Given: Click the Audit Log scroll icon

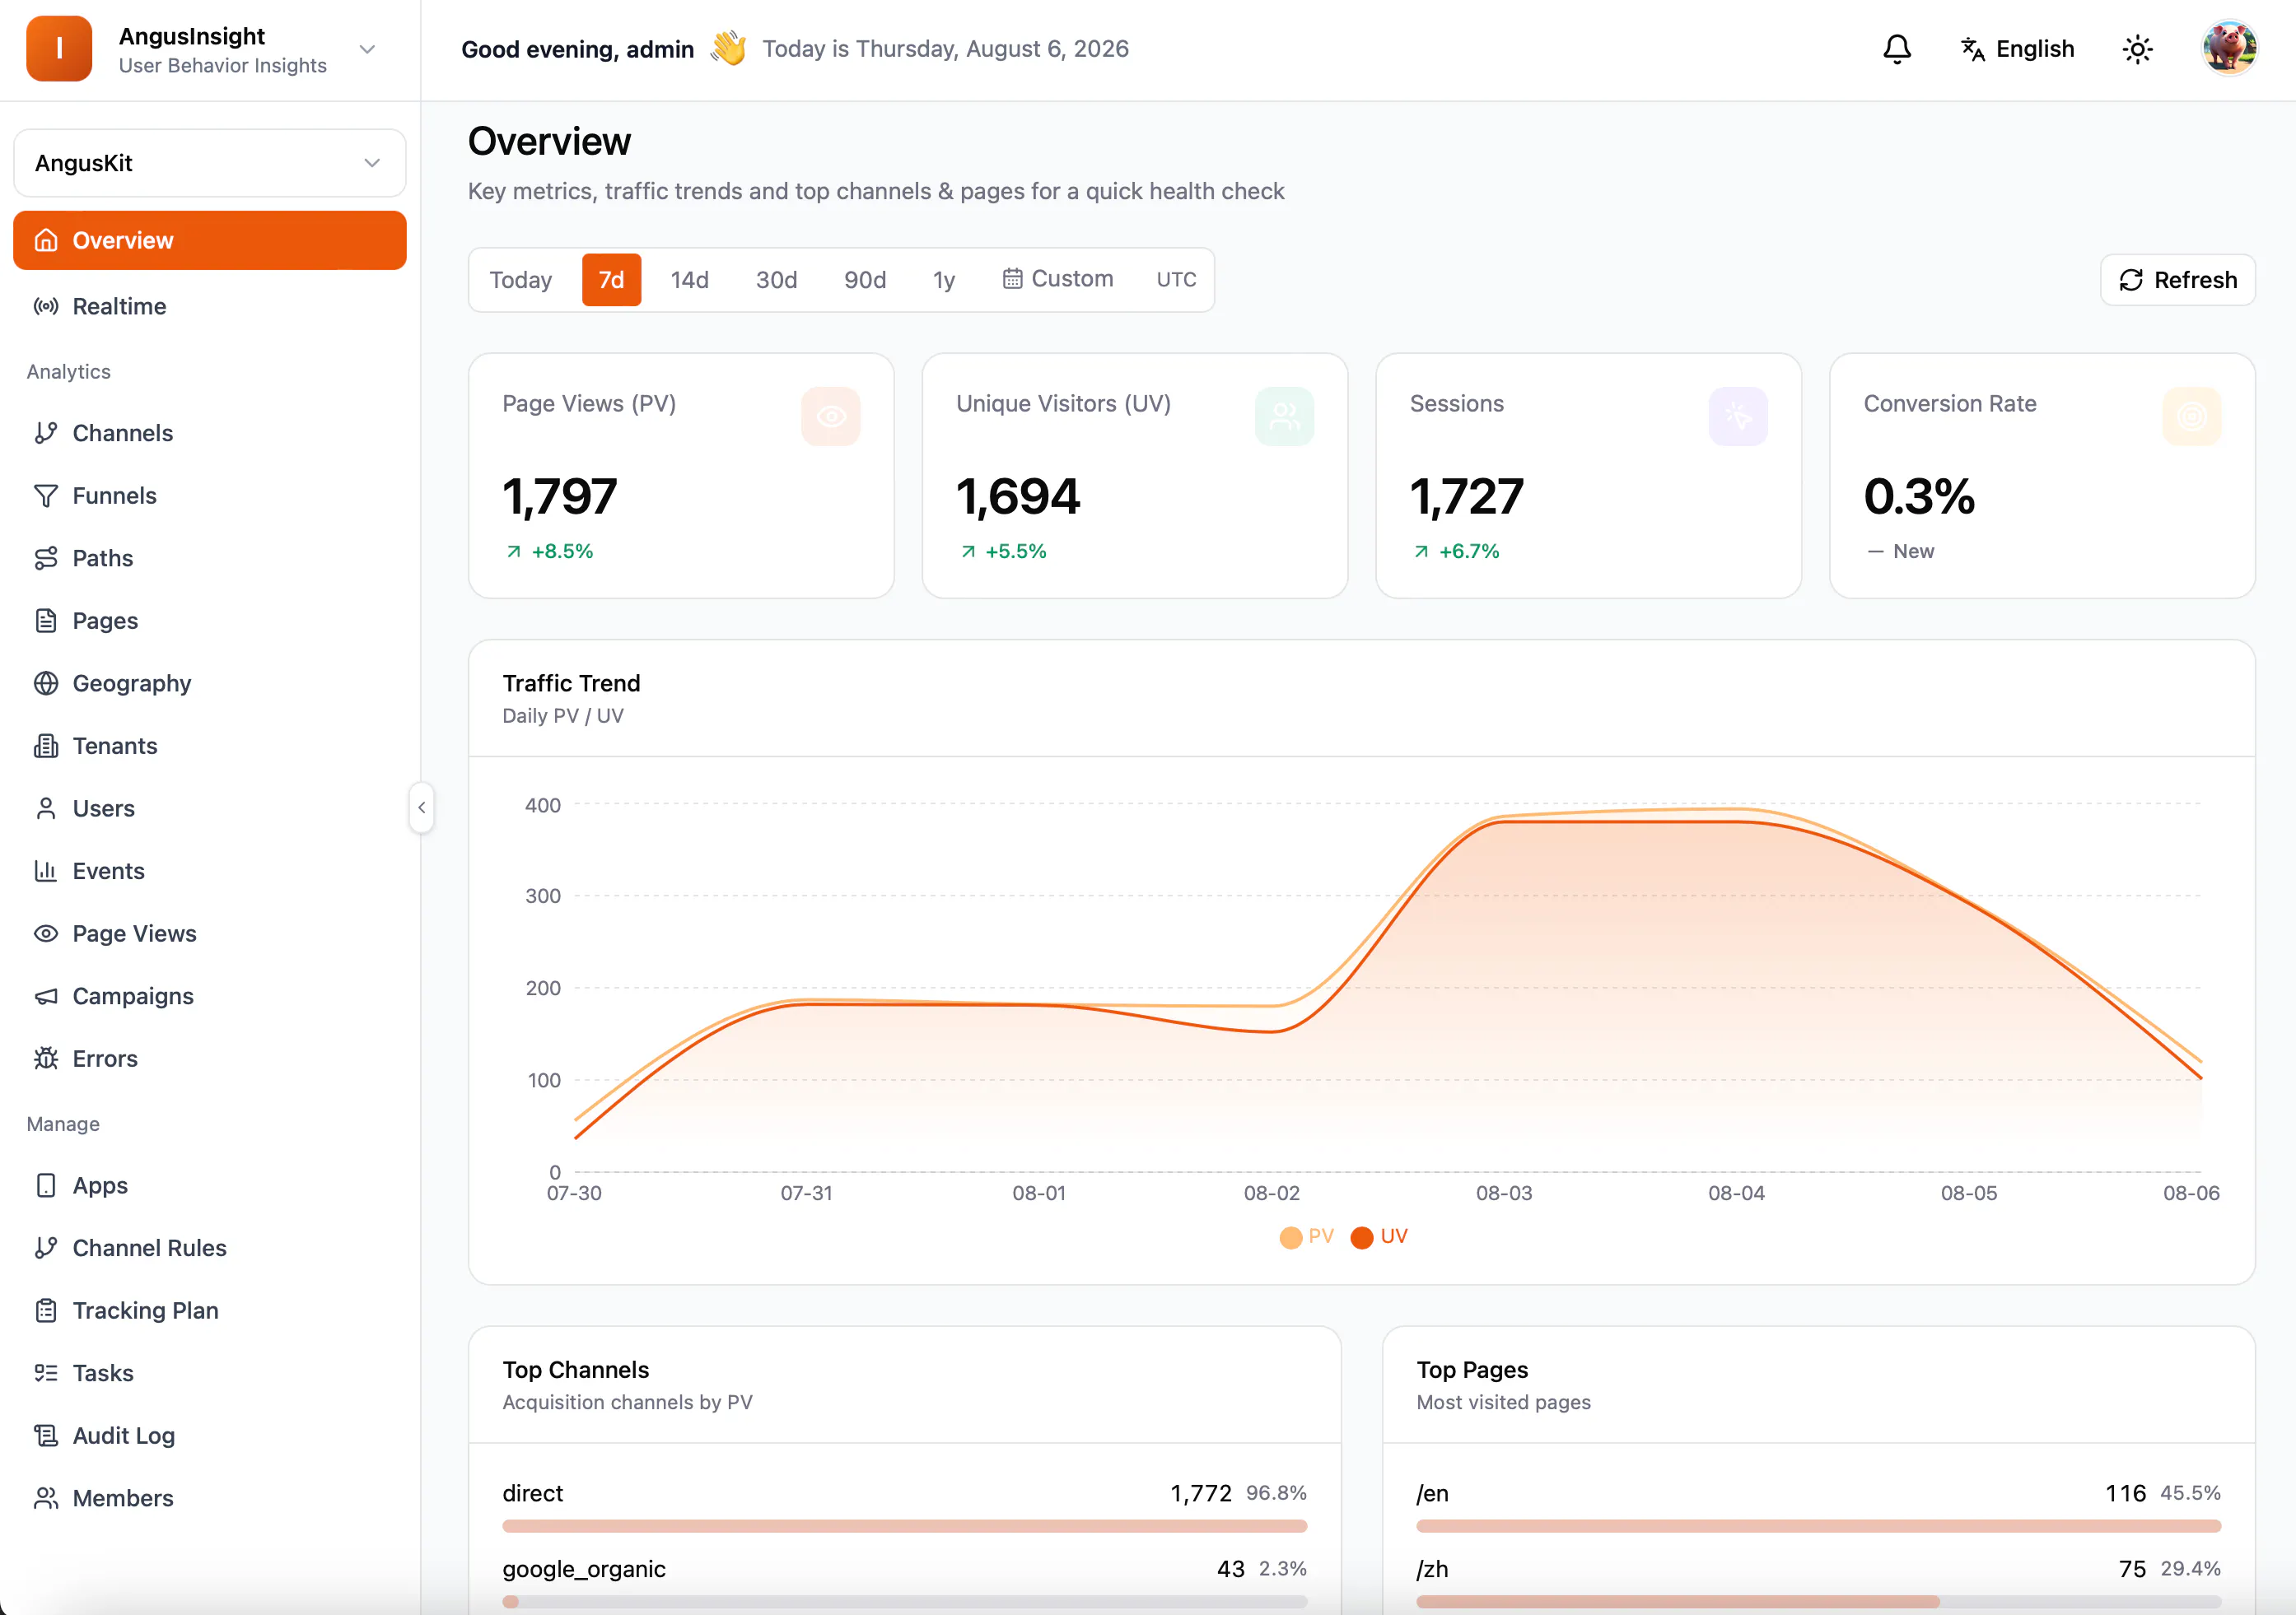Looking at the screenshot, I should 46,1435.
